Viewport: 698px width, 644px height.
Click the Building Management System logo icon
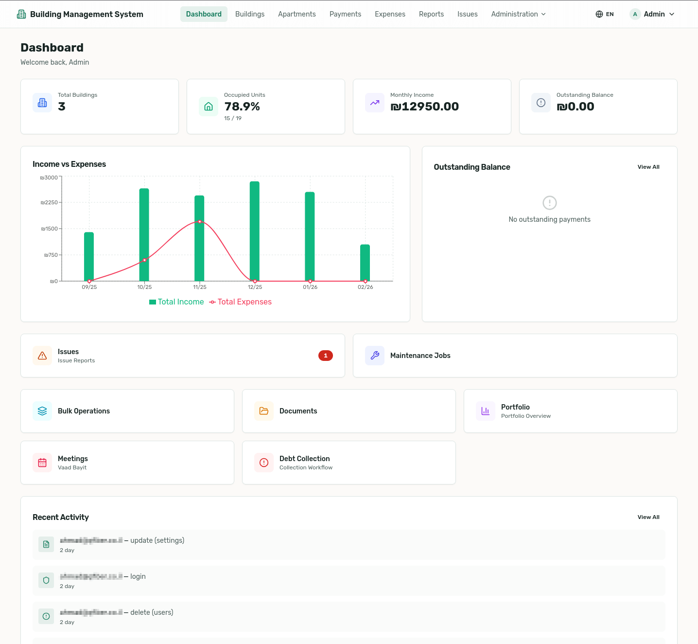pyautogui.click(x=21, y=14)
